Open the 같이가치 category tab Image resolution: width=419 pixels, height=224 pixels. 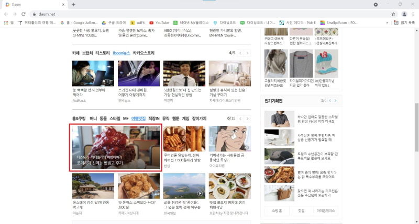click(x=200, y=119)
